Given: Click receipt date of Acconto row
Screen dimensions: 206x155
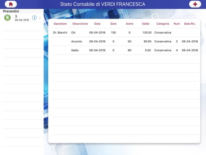Looking at the screenshot, I should pyautogui.click(x=190, y=41).
